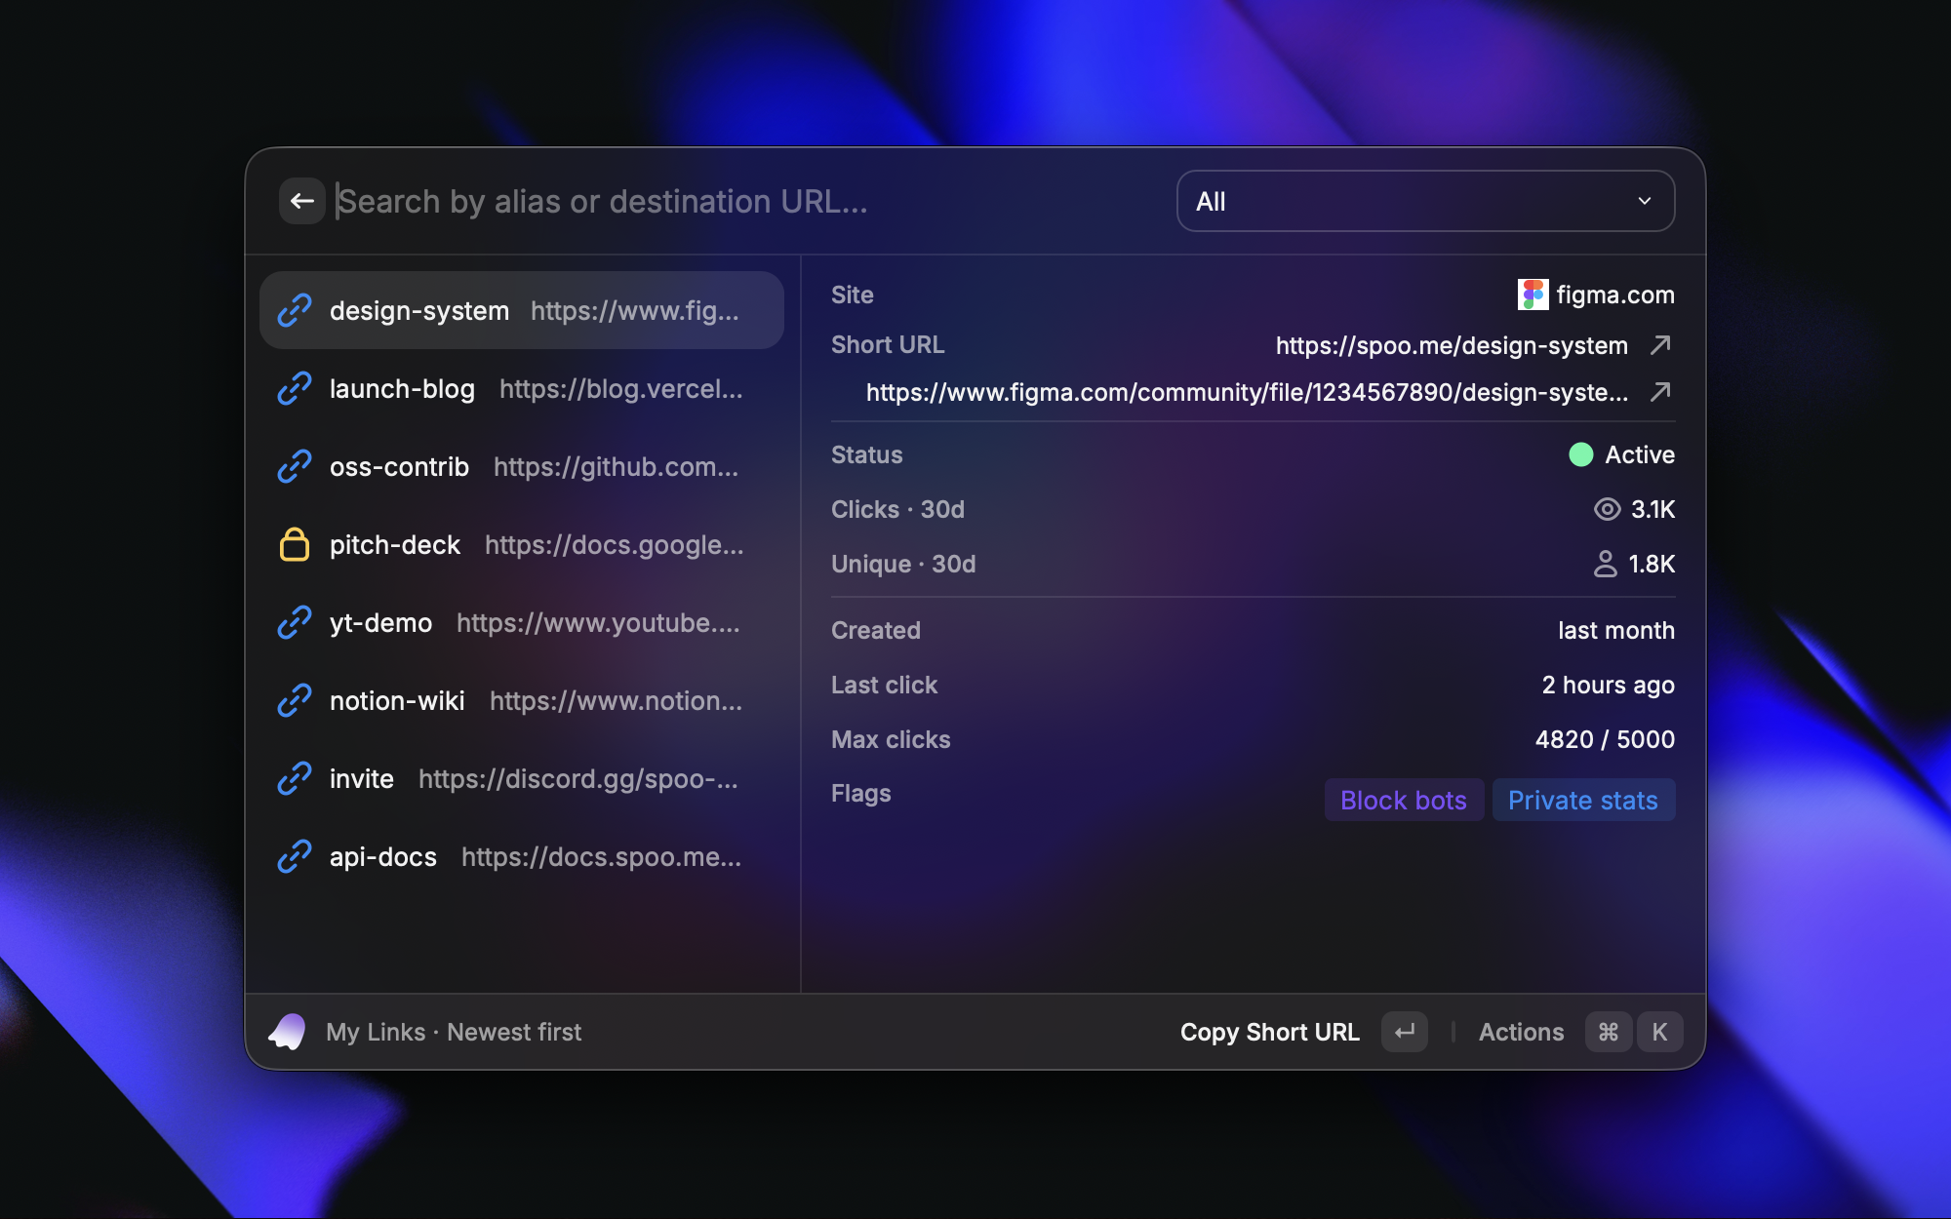This screenshot has height=1219, width=1951.
Task: Click the Clicks · 30d label
Action: point(897,509)
